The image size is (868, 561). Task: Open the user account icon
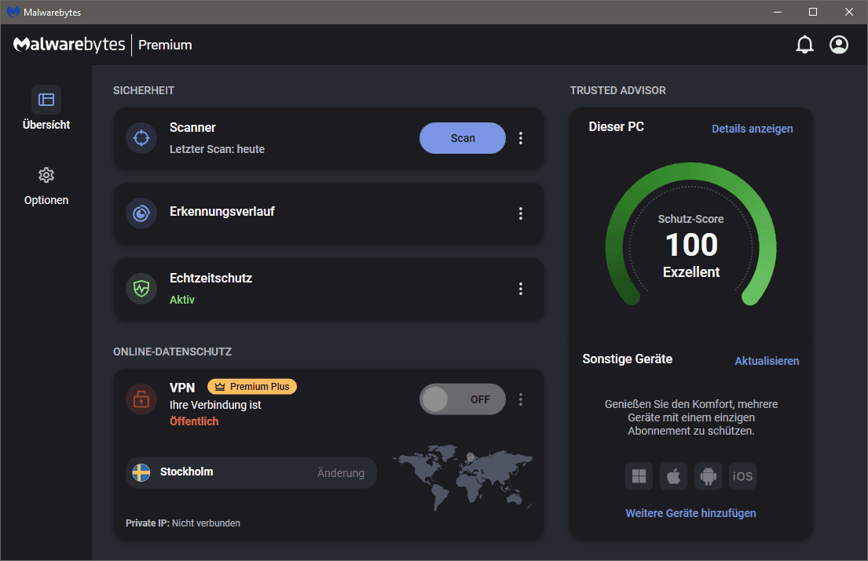[839, 45]
